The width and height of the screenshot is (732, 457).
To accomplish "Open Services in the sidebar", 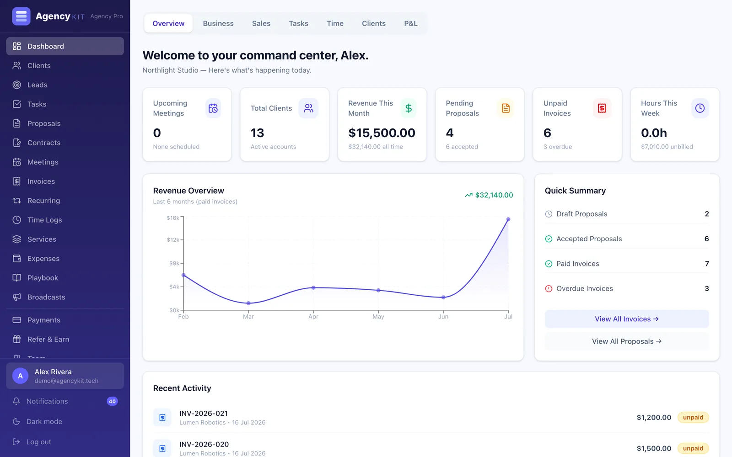I will point(65,239).
